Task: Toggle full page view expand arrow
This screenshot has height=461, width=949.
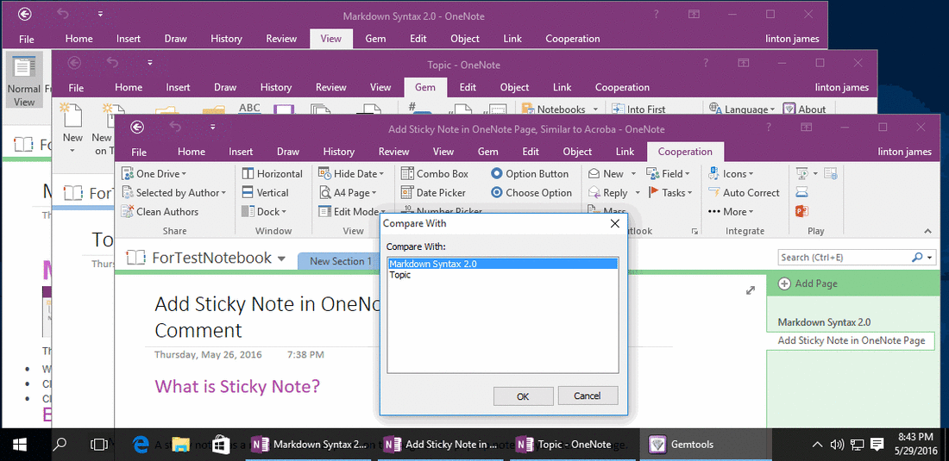Action: (751, 290)
